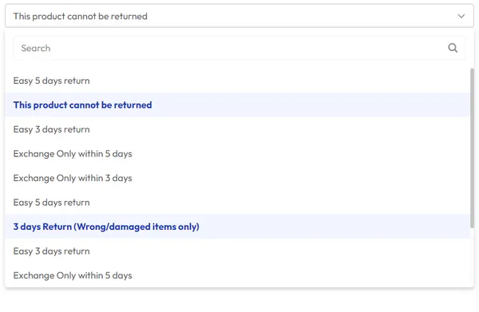Click the magnifier search icon
This screenshot has height=312, width=479.
point(453,48)
